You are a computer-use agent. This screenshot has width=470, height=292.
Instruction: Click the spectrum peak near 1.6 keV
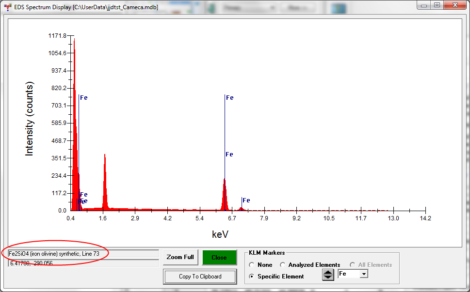tap(105, 184)
